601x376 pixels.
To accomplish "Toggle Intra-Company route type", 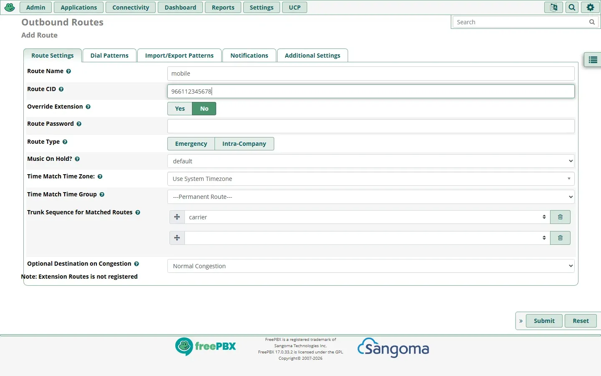I will click(244, 144).
